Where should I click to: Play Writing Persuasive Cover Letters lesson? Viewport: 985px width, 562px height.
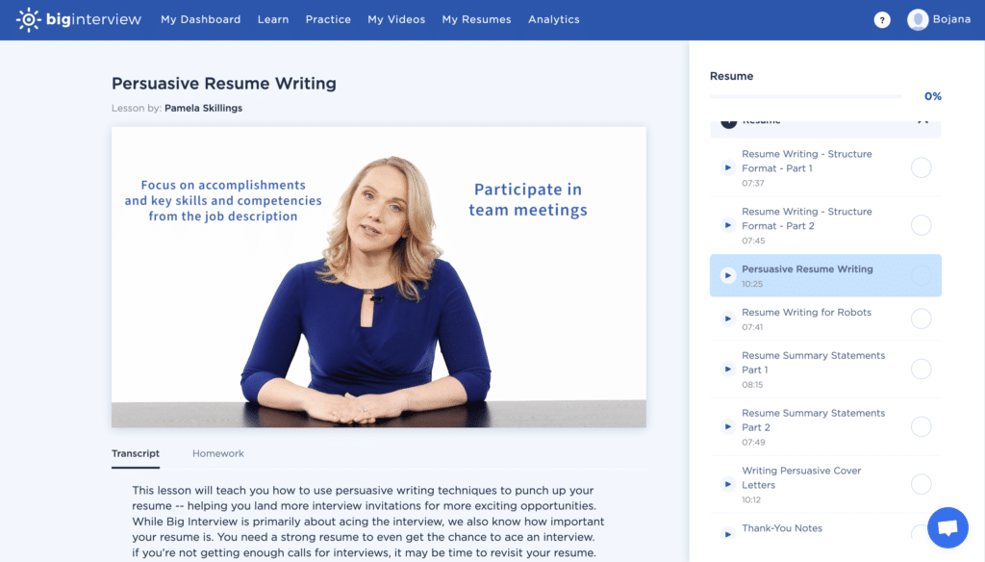coord(727,484)
